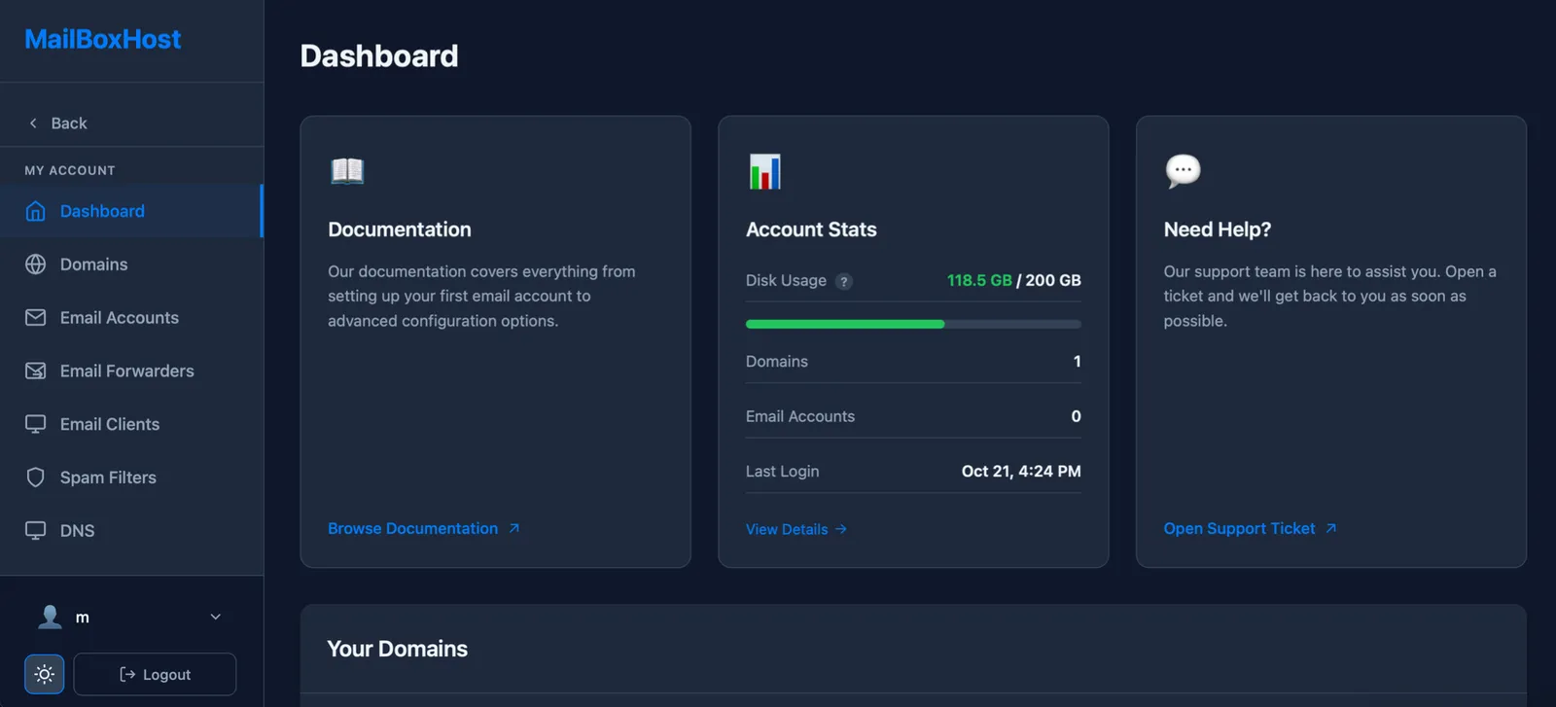
Task: Click the user avatar icon beside m
Action: [x=50, y=617]
